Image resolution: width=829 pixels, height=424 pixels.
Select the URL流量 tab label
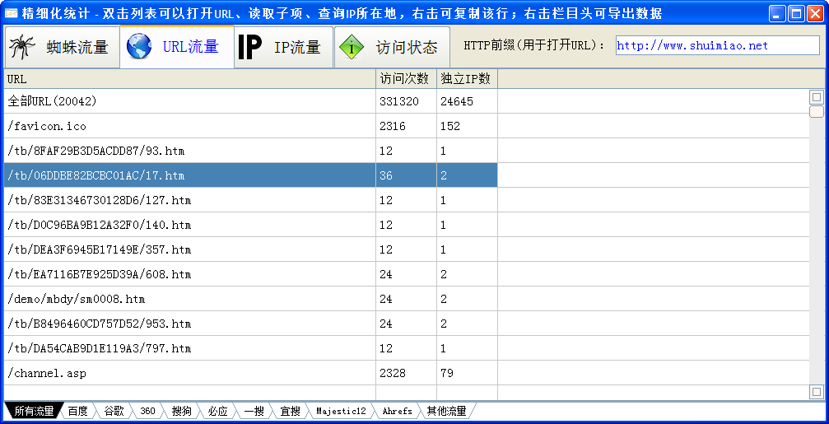point(190,47)
